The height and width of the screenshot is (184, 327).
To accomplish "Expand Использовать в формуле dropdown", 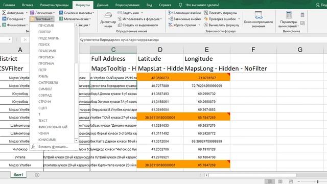I will pos(161,19).
